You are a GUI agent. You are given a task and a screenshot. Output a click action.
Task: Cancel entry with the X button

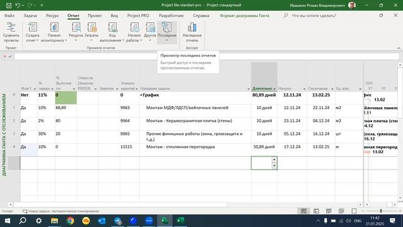(4, 56)
